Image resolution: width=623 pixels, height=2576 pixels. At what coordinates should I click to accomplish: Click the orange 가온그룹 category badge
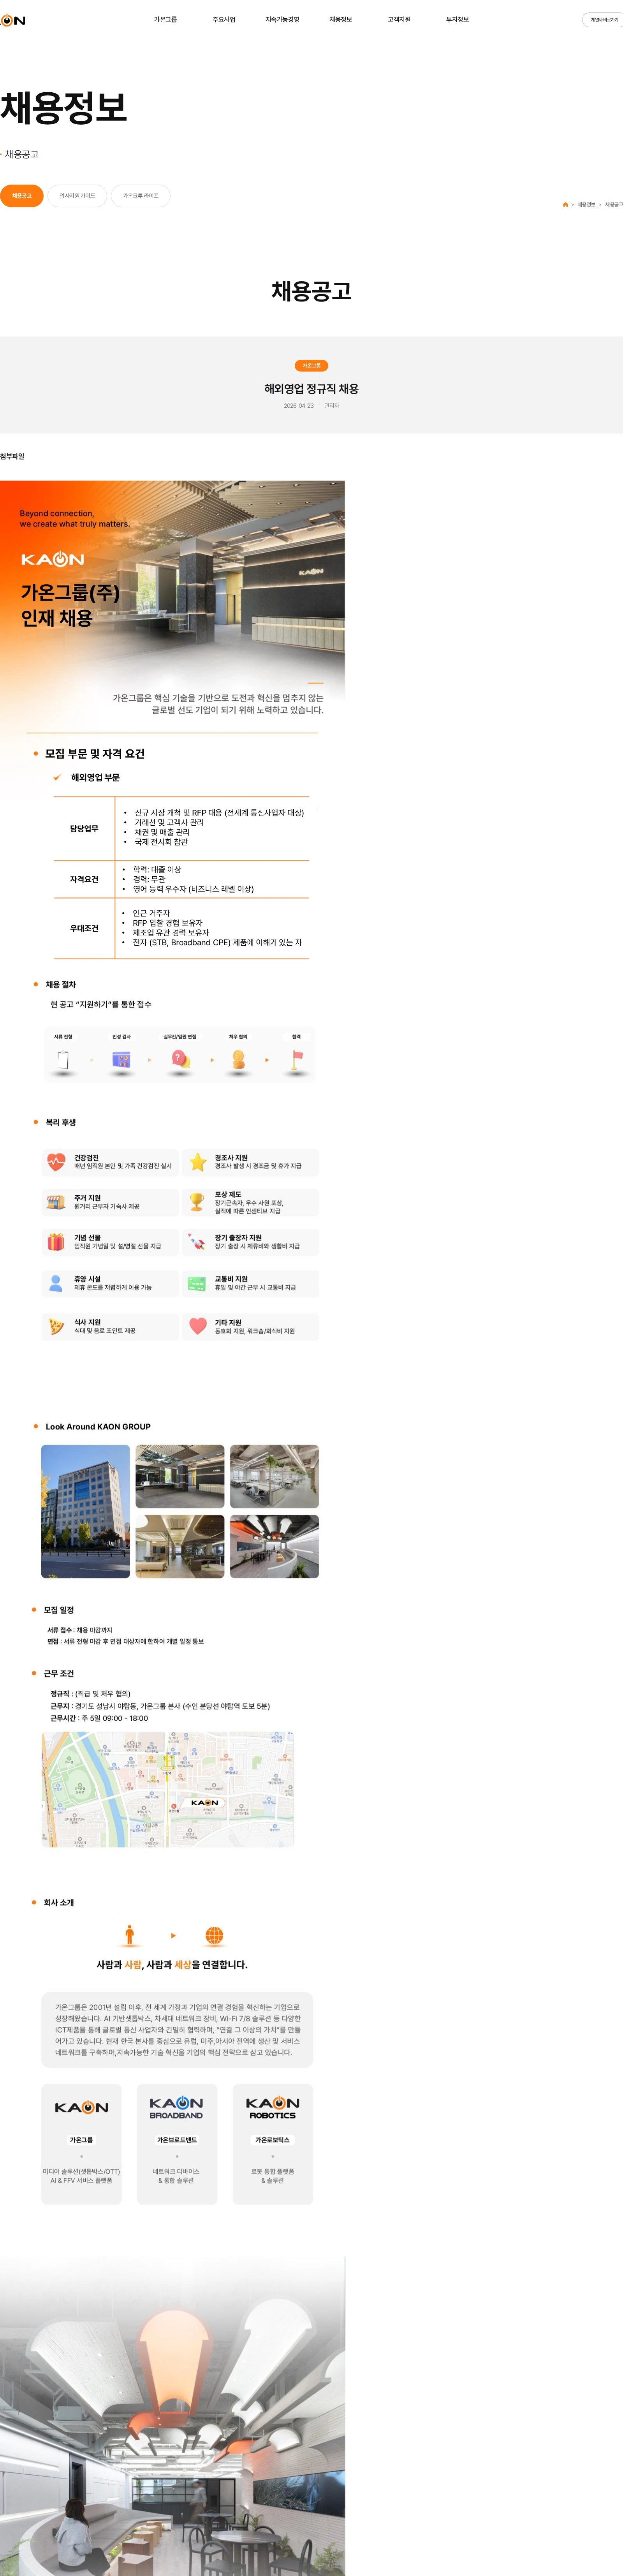(311, 366)
